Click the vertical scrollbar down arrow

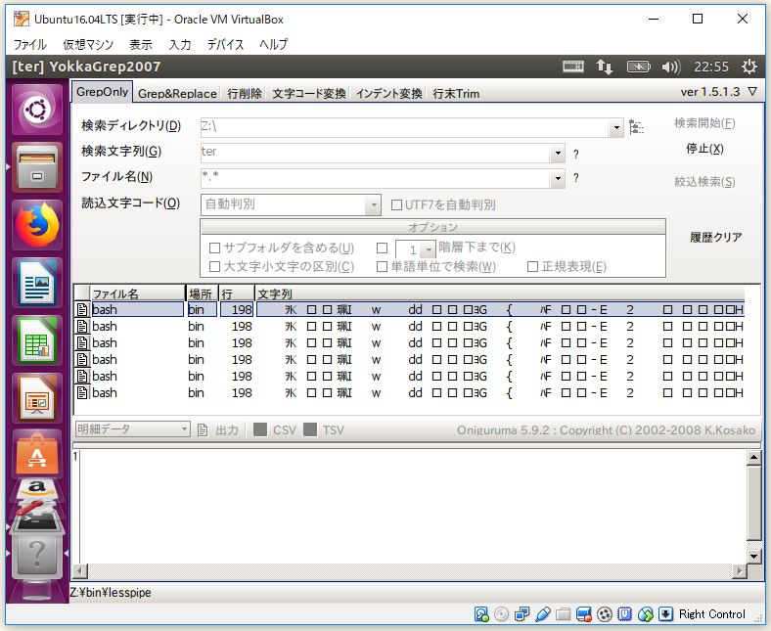(753, 557)
